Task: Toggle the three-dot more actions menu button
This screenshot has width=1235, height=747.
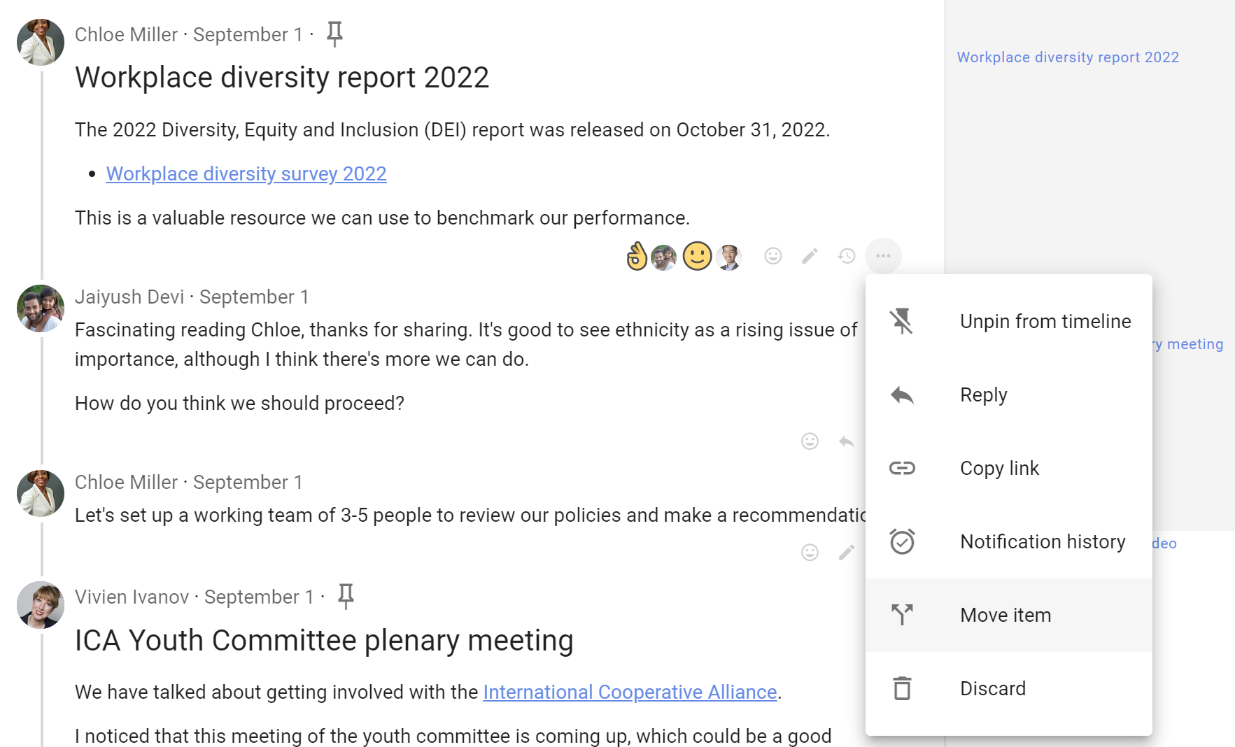Action: (x=883, y=256)
